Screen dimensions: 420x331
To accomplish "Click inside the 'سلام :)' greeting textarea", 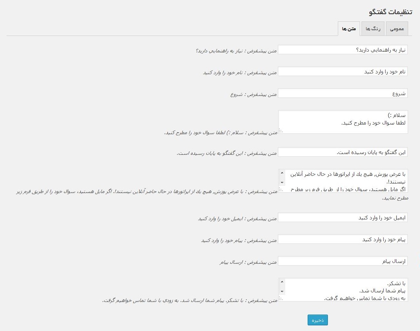I will pyautogui.click(x=342, y=122).
